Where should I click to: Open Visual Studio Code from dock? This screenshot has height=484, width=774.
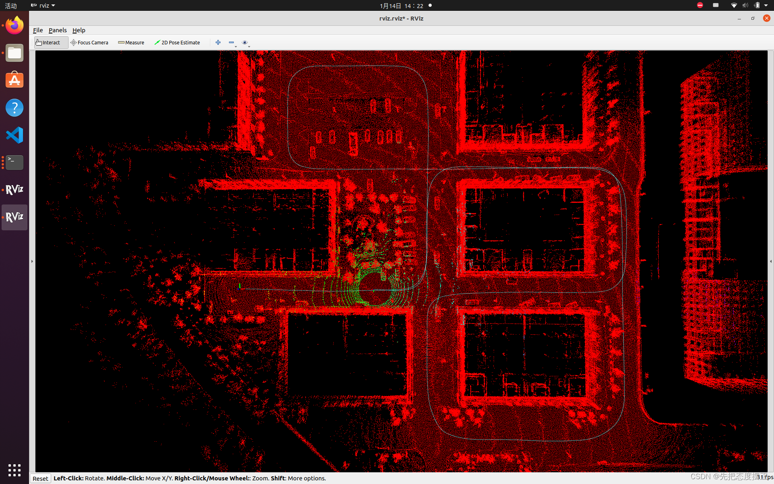point(15,135)
